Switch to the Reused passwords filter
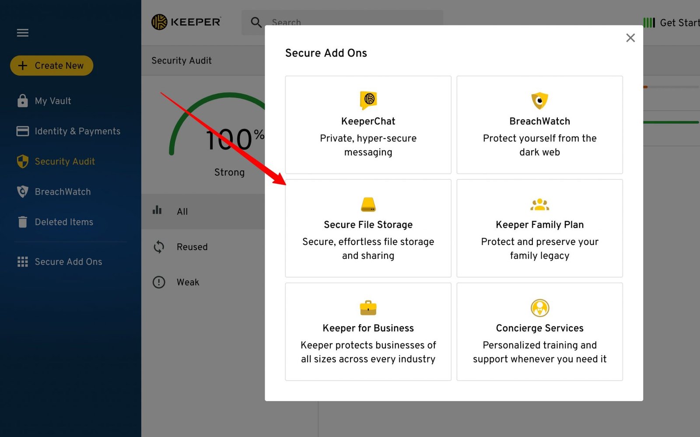Viewport: 700px width, 437px height. click(192, 247)
